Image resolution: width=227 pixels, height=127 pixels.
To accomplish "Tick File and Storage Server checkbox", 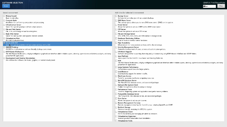I will point(116,34).
